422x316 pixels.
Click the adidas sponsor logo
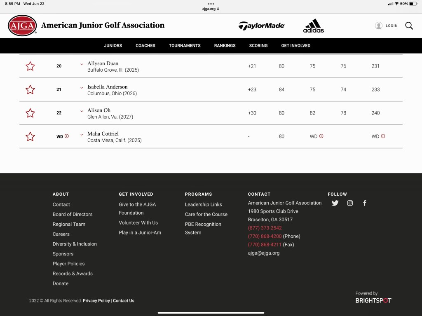click(x=313, y=26)
